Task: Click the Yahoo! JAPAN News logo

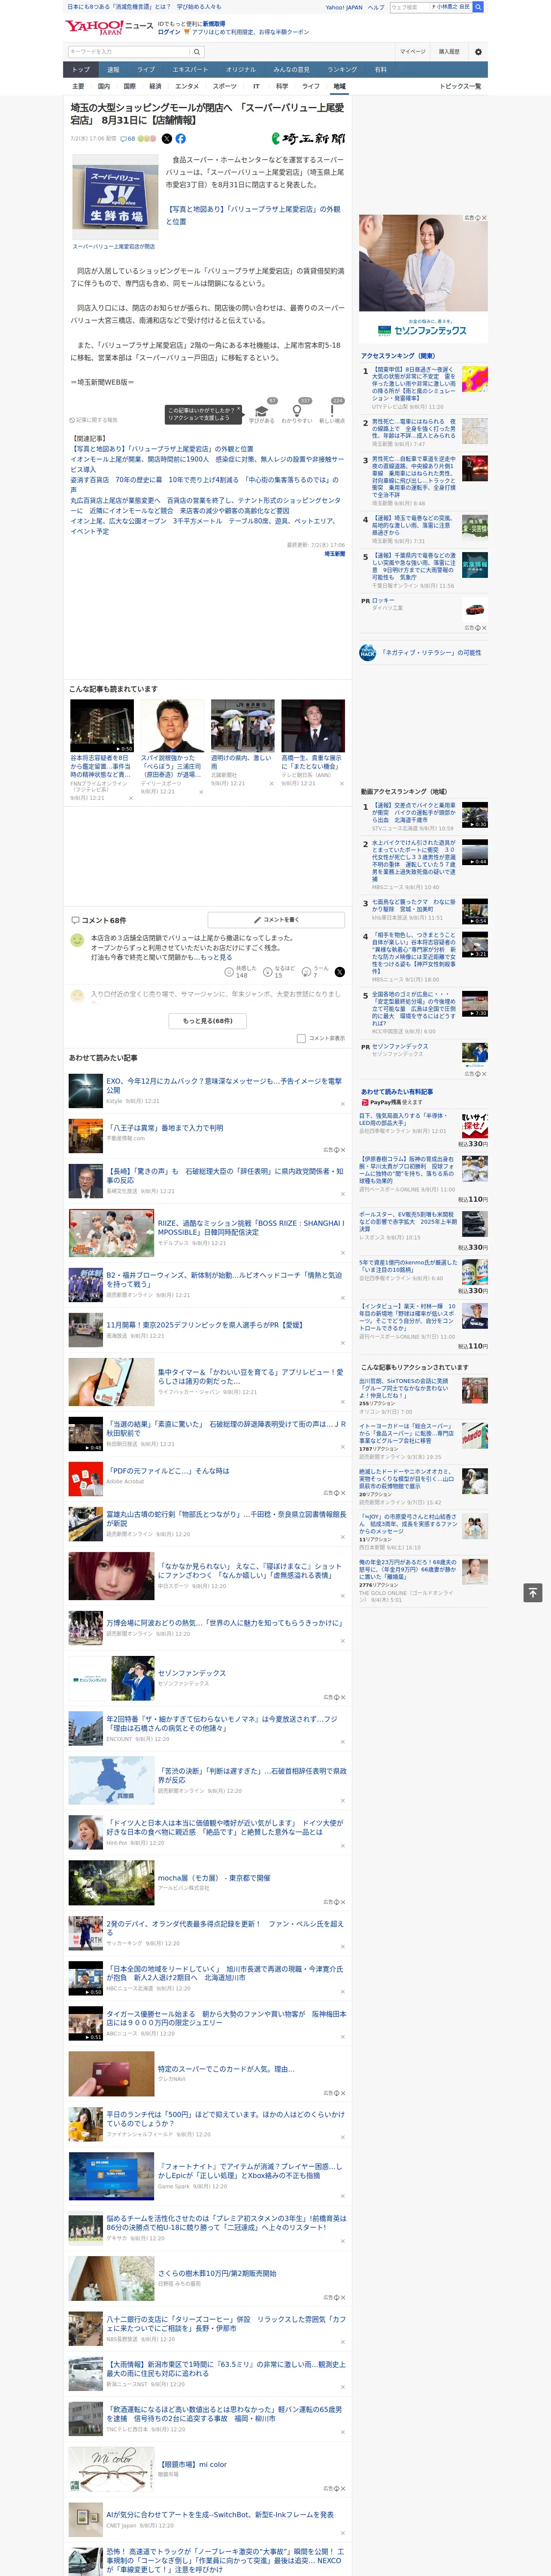Action: [110, 27]
